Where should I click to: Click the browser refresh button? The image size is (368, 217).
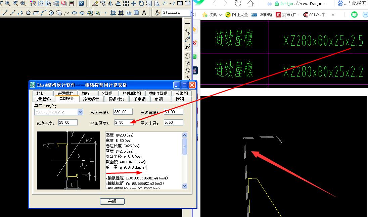click(238, 3)
